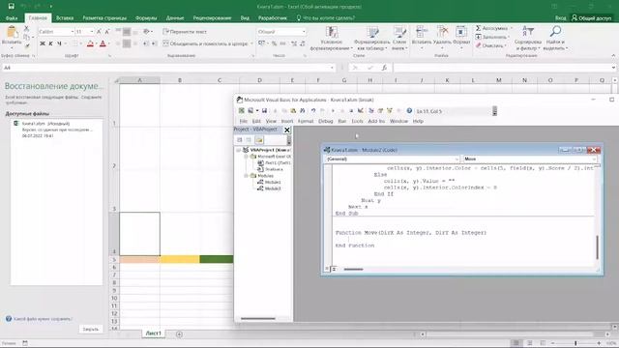
Task: Apply the percent style icon
Action: (x=275, y=43)
